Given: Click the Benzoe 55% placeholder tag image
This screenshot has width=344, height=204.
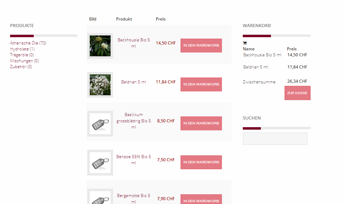Looking at the screenshot, I should point(100,163).
